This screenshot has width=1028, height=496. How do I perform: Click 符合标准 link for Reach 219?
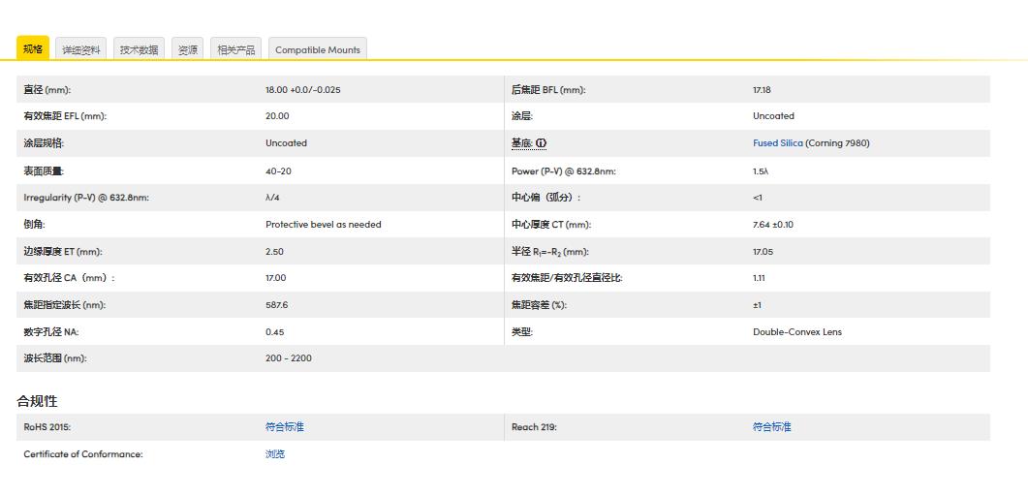click(771, 427)
